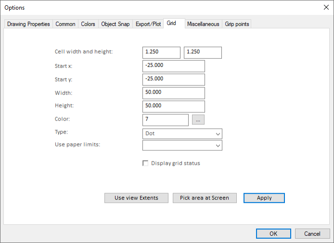Open the grid Type dropdown

182,134
